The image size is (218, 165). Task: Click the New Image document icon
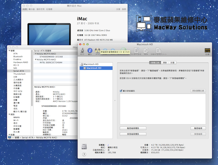(x=136, y=50)
